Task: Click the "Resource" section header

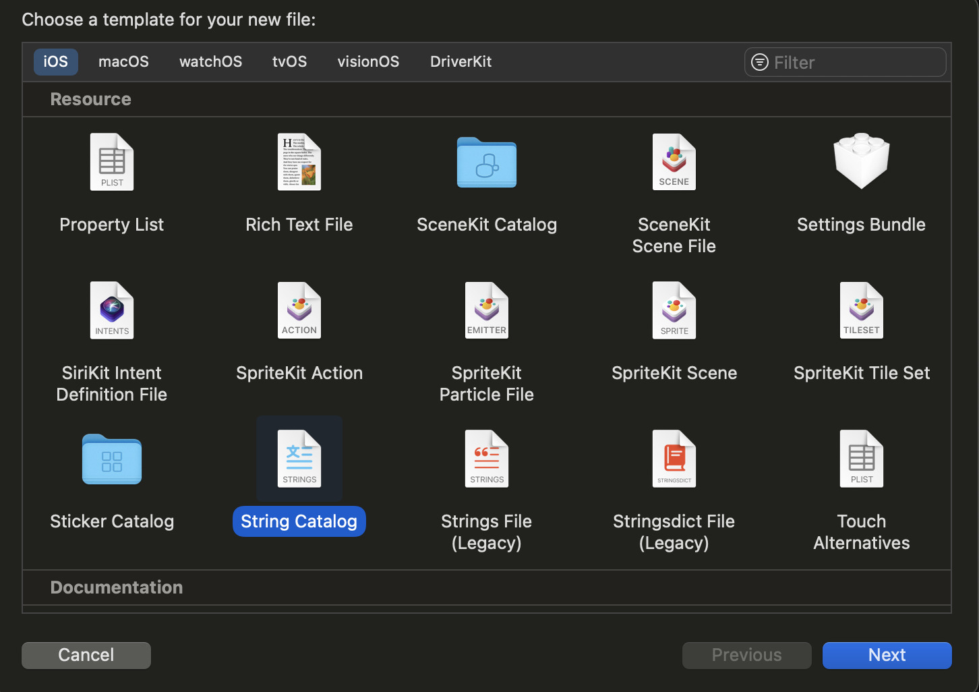Action: click(x=91, y=99)
